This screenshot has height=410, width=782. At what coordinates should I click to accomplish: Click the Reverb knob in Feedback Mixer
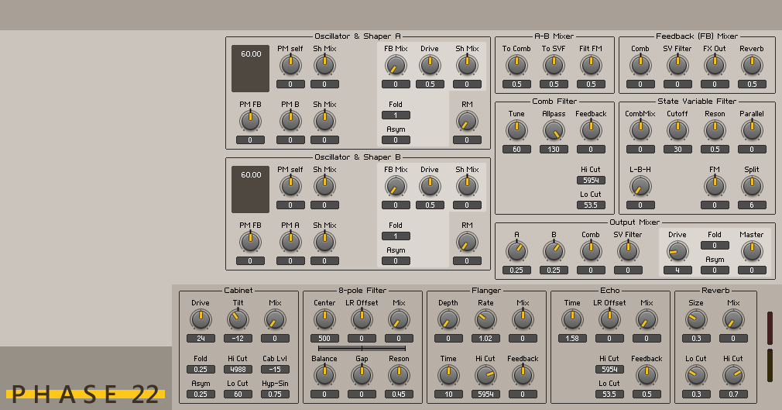click(752, 65)
